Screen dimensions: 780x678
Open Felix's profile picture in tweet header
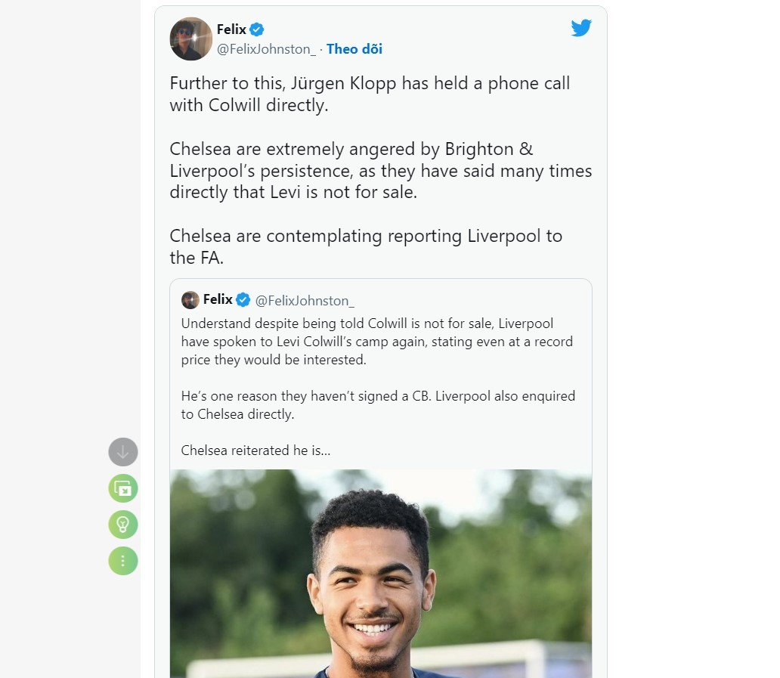pyautogui.click(x=191, y=39)
